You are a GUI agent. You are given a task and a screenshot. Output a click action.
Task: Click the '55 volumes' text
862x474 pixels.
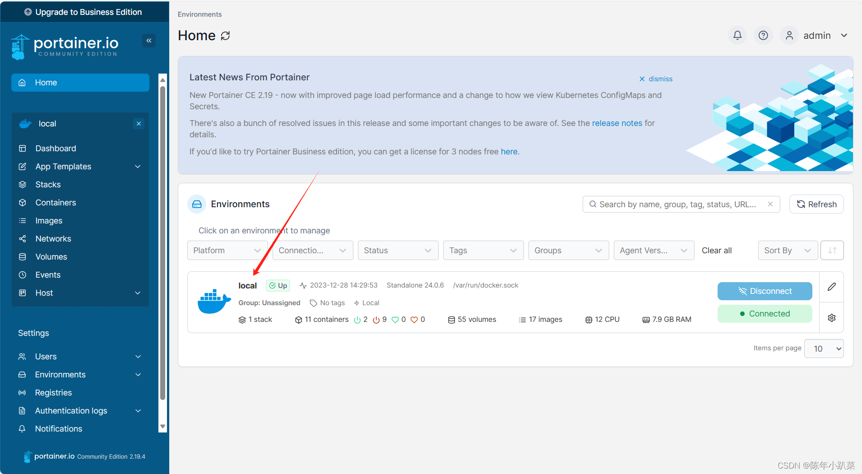[x=477, y=320]
